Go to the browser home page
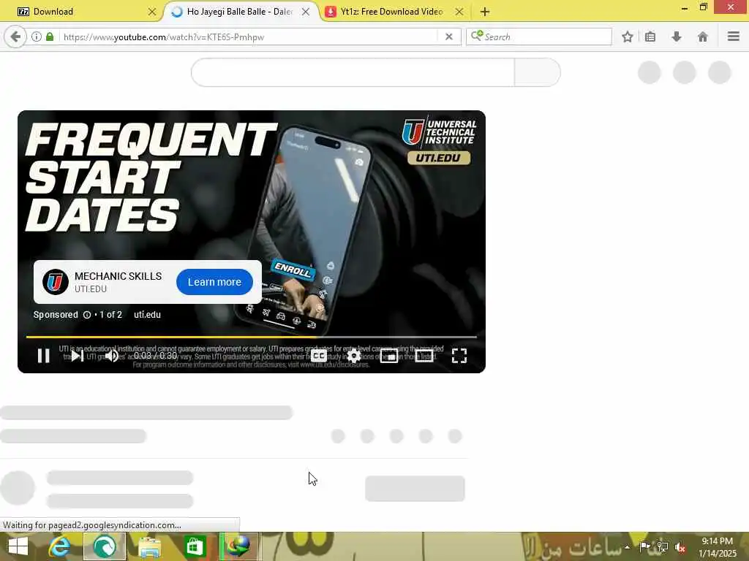Viewport: 749px width, 561px height. pyautogui.click(x=703, y=37)
